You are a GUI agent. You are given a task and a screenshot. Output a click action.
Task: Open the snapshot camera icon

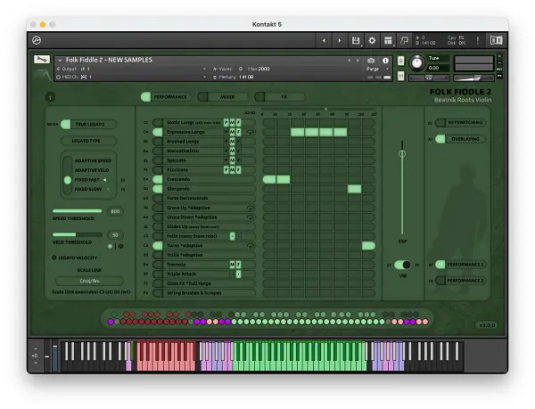pos(371,61)
